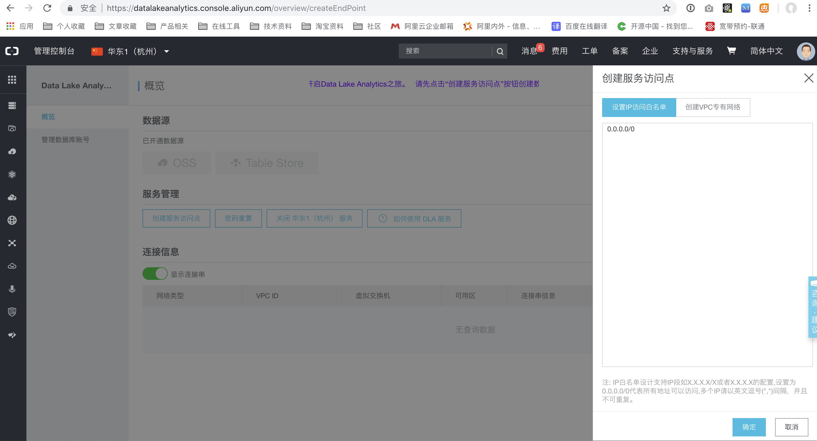This screenshot has width=817, height=441.
Task: Bookmark this page with the star icon
Action: 666,8
